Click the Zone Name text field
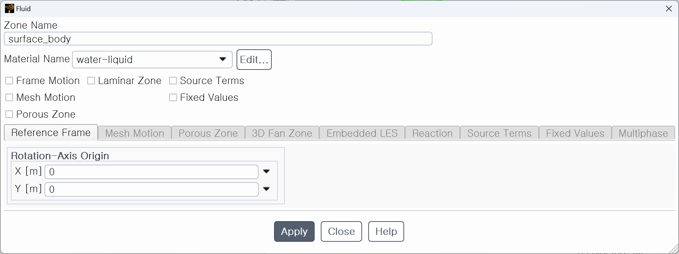The height and width of the screenshot is (254, 679). click(218, 39)
